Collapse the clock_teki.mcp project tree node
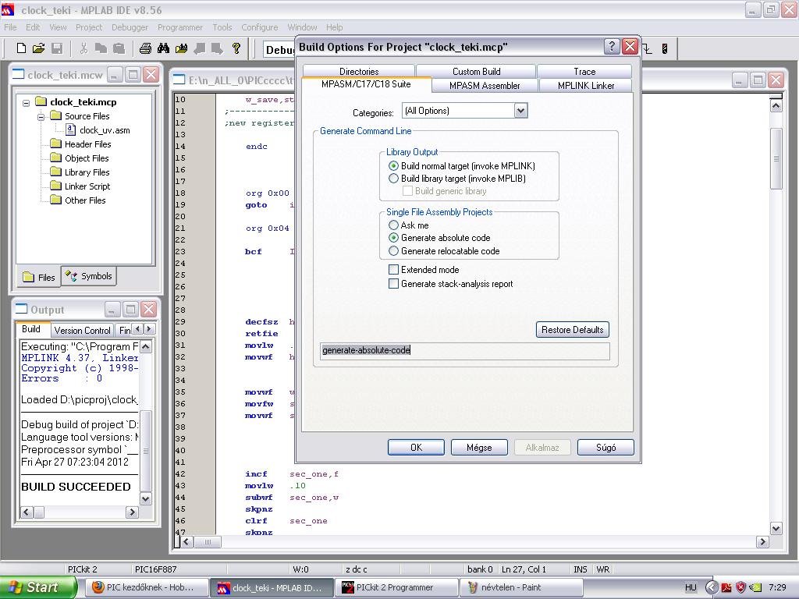Image resolution: width=799 pixels, height=599 pixels. pos(26,102)
